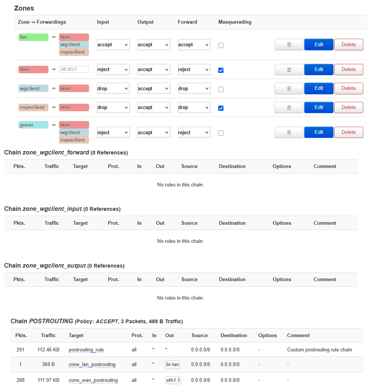Open the postrouting_rule chain link
The height and width of the screenshot is (389, 382).
point(86,350)
